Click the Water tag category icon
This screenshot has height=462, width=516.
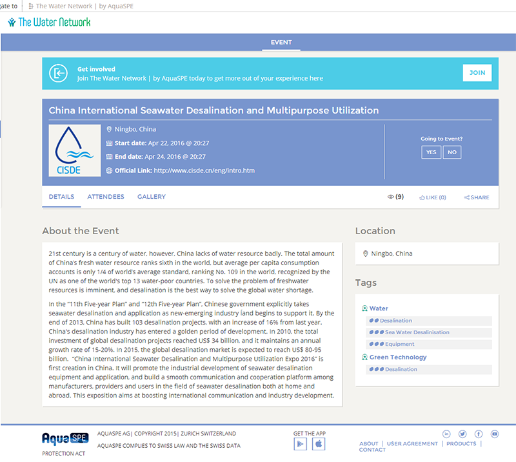364,308
